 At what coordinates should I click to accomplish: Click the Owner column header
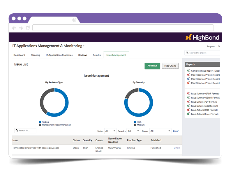99,140
